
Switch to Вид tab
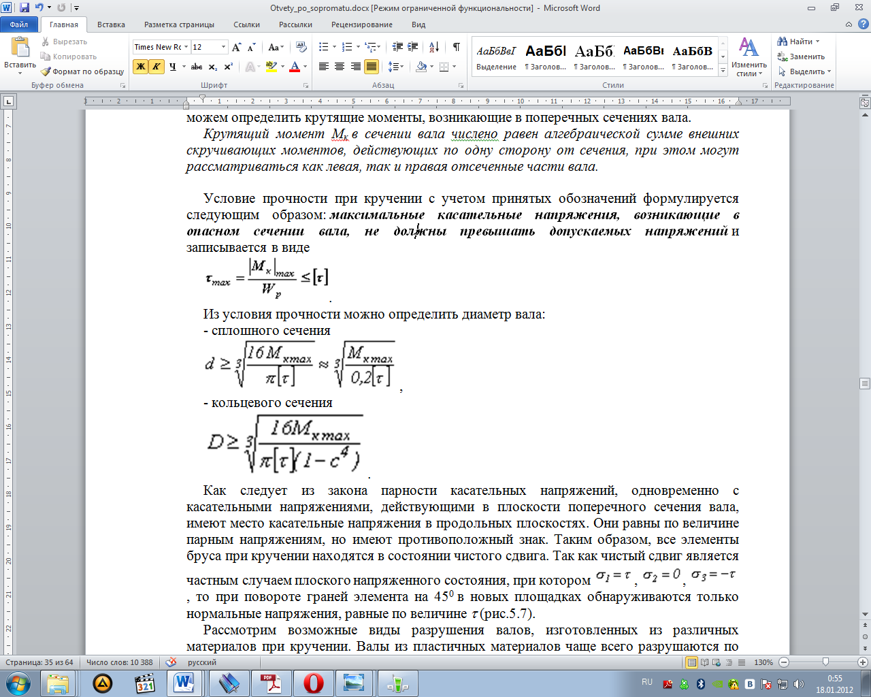[418, 25]
